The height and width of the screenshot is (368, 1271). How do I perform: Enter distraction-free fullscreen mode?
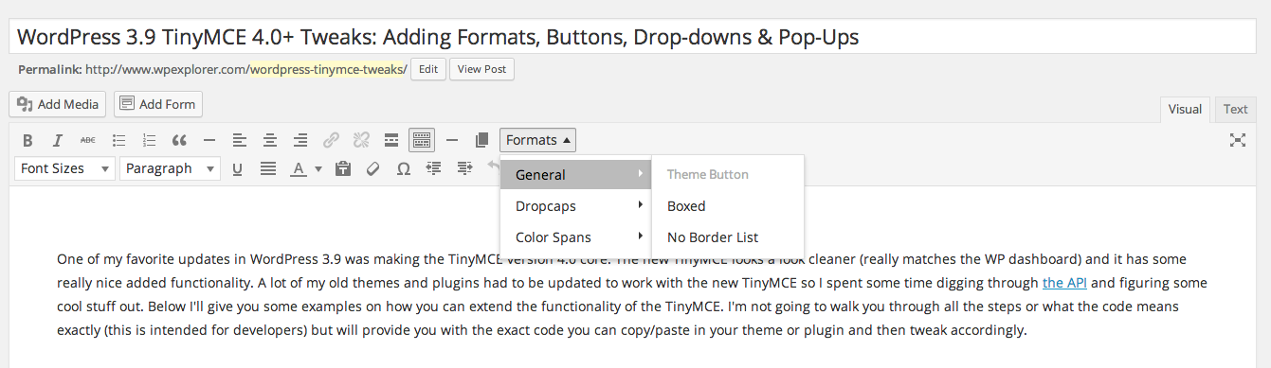(1237, 140)
